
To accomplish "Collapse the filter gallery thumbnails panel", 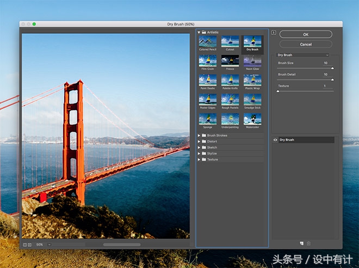I will click(274, 33).
